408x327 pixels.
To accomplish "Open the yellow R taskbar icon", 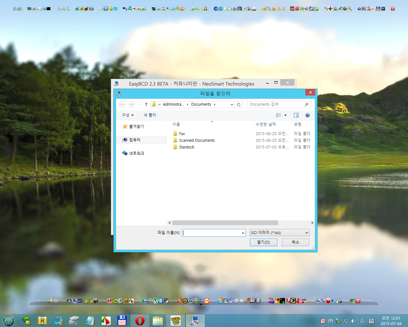I will pos(42,321).
